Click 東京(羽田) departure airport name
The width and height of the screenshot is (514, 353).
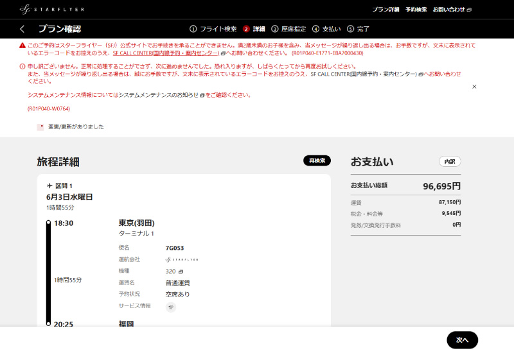point(136,223)
